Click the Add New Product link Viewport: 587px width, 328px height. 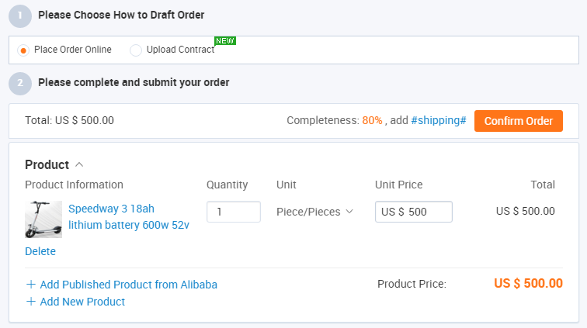click(x=82, y=302)
